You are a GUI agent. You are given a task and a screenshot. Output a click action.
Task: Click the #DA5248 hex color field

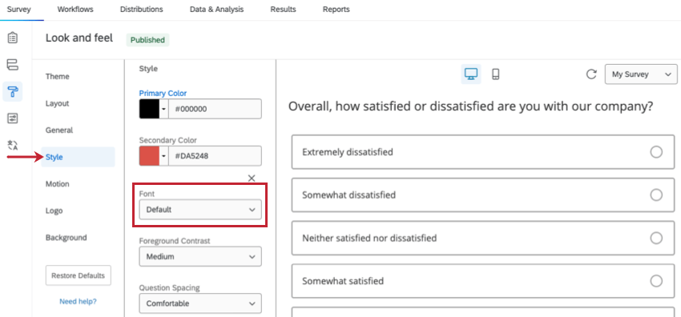(x=215, y=155)
